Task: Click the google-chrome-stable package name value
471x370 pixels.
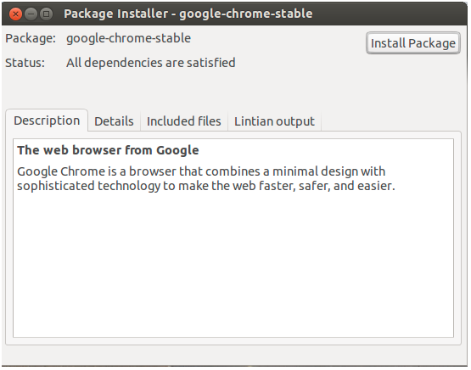Action: click(x=128, y=38)
